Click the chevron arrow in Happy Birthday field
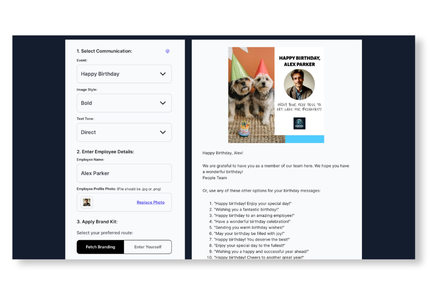 [163, 74]
